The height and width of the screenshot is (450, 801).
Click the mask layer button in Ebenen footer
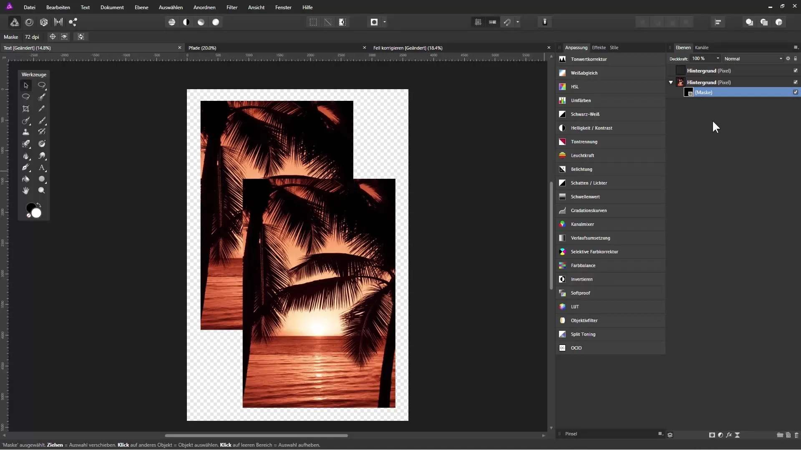tap(712, 435)
